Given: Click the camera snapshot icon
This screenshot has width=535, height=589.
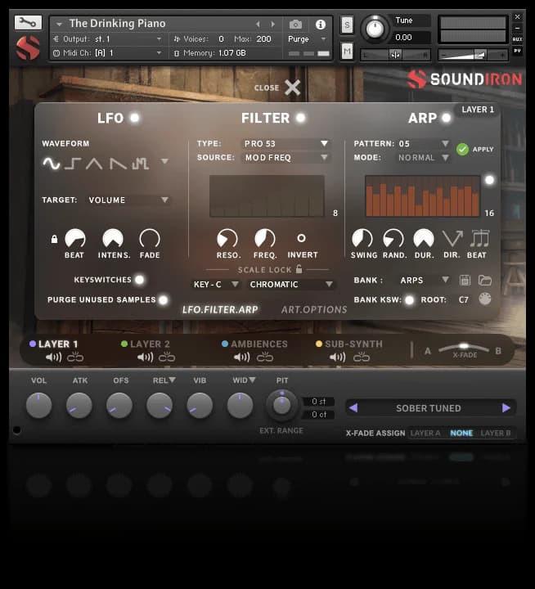Looking at the screenshot, I should [296, 25].
